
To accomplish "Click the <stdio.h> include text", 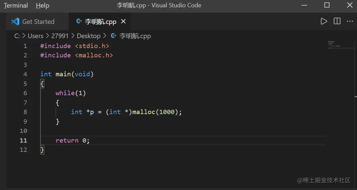I will coord(92,46).
